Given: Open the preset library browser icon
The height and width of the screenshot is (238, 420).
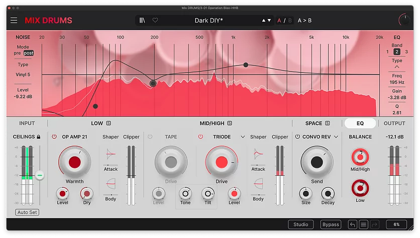Looking at the screenshot, I should (x=142, y=21).
